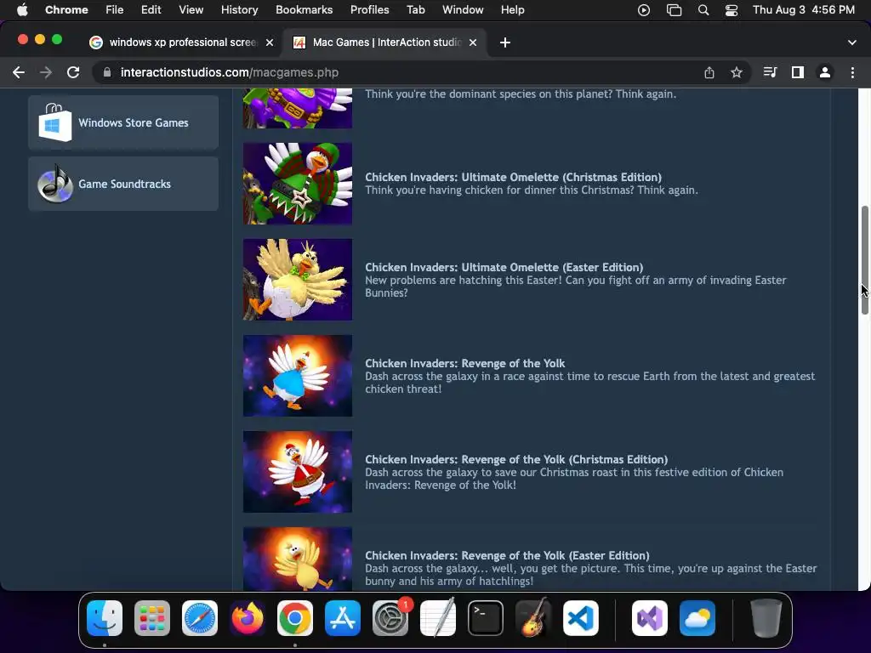Open Visual Studio Code from the dock
Screen dimensions: 871x653
pos(581,618)
